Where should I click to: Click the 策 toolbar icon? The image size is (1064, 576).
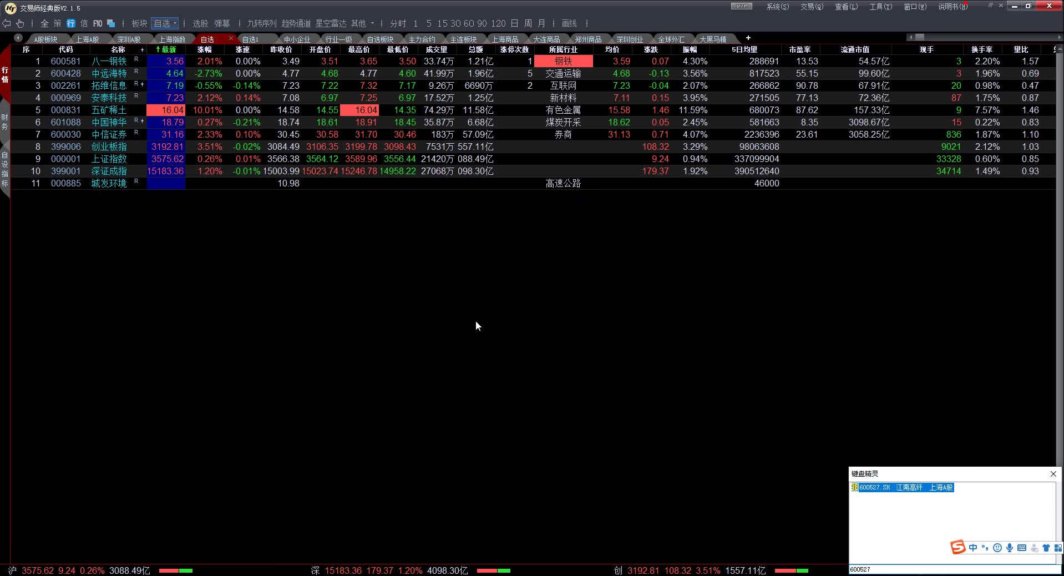click(57, 23)
